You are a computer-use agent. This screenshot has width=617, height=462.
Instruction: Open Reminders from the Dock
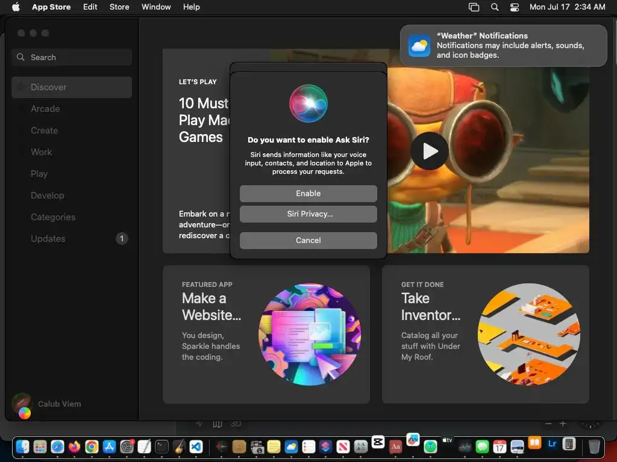(x=308, y=447)
